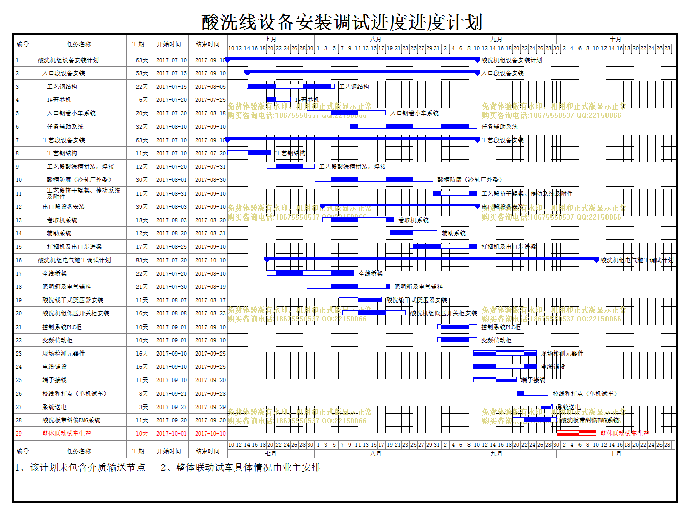Click the end date 2017-09-28

210,394
